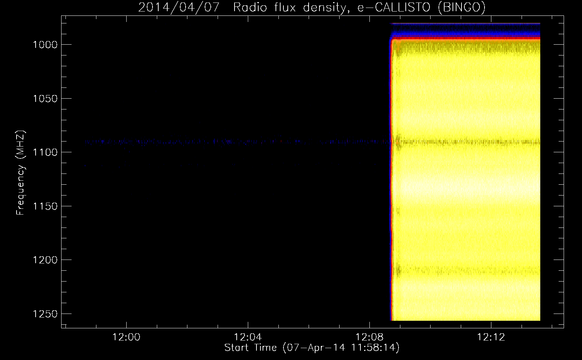Click the 'Start Time (07-Apr-14 11:58:14)' label
582x360 pixels.
312,348
